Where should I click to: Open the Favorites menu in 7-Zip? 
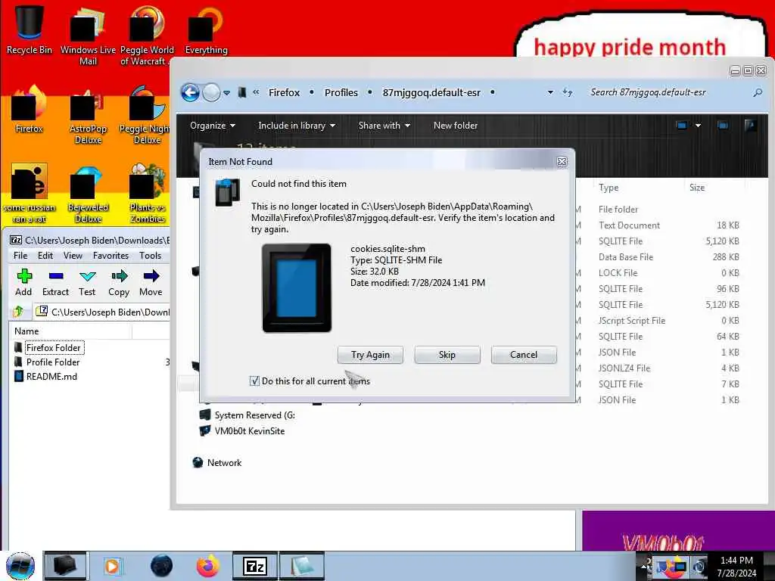110,256
